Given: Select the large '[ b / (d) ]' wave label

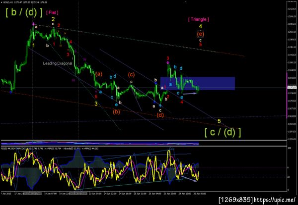Looking at the screenshot, I should pos(24,13).
